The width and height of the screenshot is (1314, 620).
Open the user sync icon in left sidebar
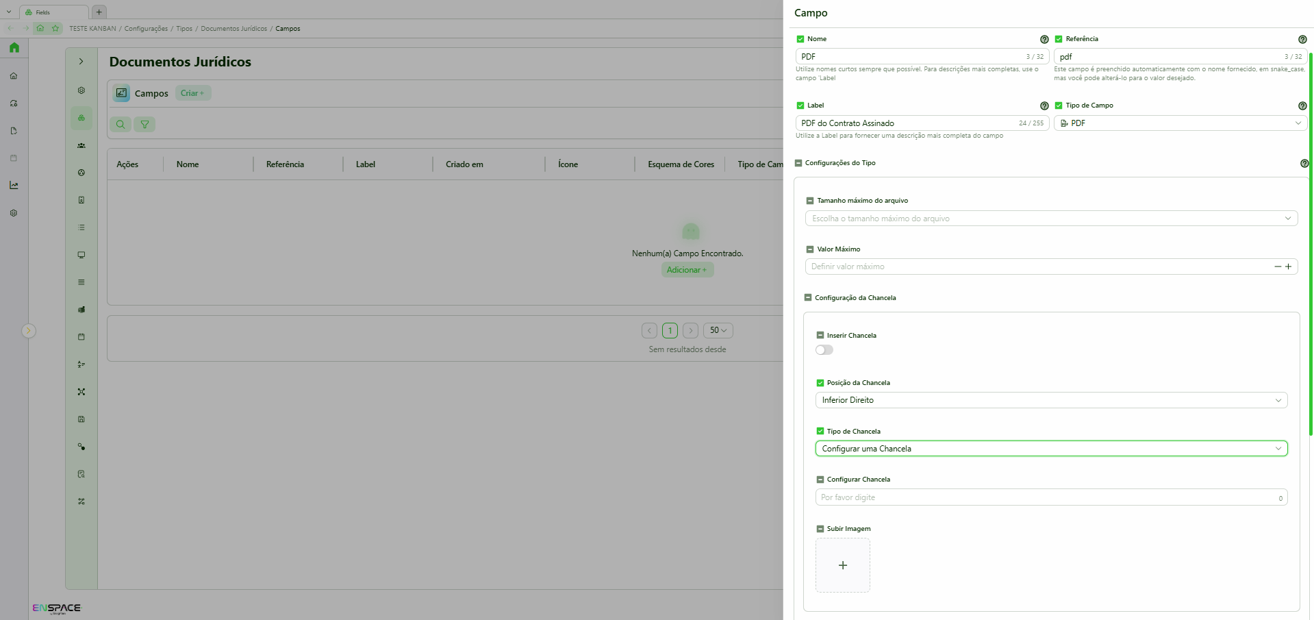[14, 103]
